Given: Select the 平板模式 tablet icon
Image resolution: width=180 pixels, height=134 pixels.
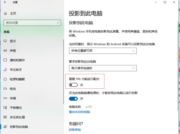Looking at the screenshot, I should point(5,108).
